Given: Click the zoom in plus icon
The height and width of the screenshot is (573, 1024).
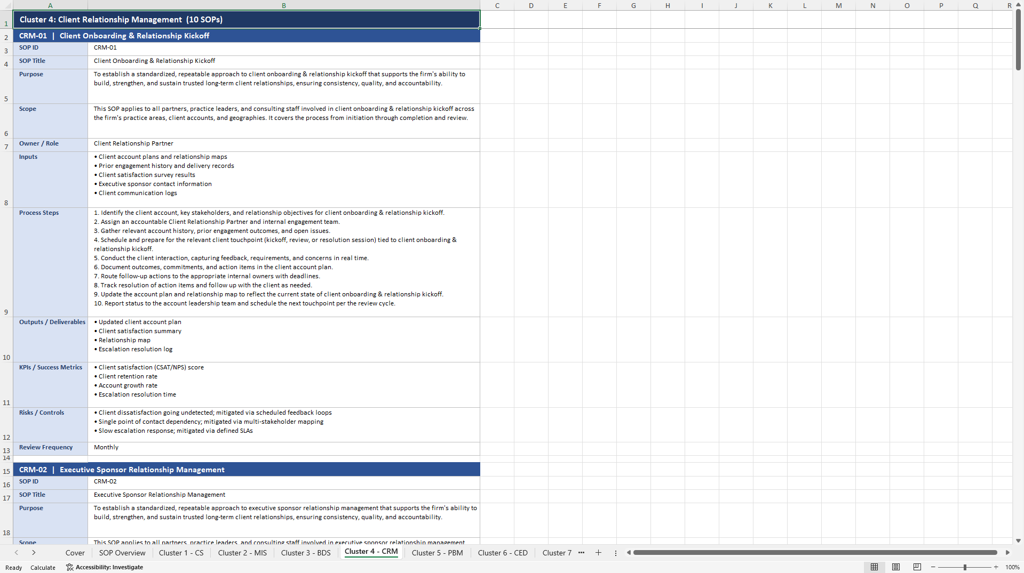Looking at the screenshot, I should pyautogui.click(x=996, y=567).
